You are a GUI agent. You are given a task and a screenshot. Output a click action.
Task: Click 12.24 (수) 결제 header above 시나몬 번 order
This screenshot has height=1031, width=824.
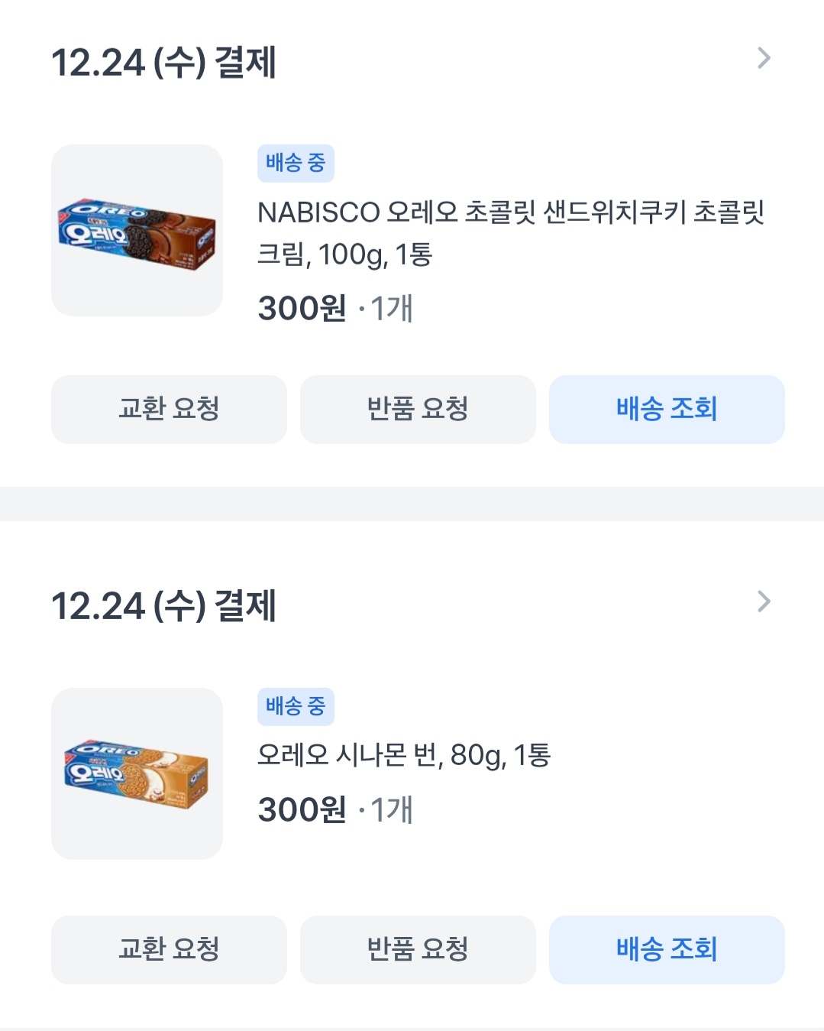tap(163, 605)
